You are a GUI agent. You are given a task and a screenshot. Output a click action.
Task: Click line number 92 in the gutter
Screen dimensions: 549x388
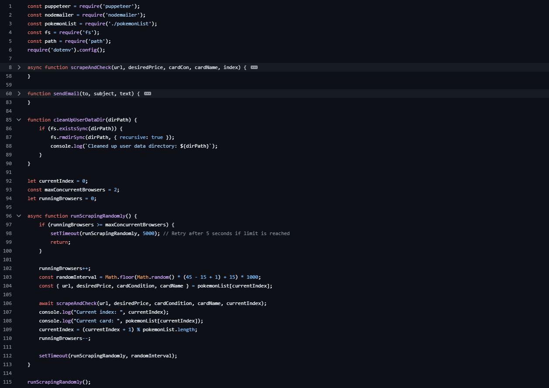[9, 181]
